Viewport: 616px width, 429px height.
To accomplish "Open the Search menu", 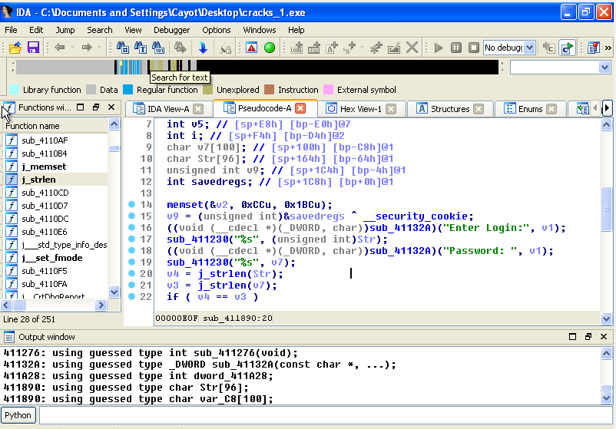I will [99, 30].
